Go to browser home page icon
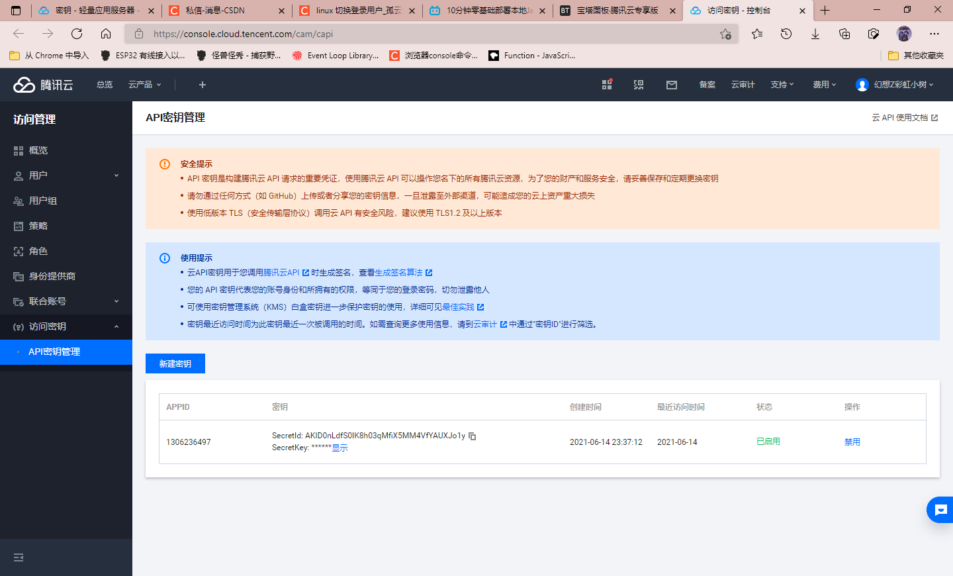This screenshot has height=576, width=953. (106, 34)
